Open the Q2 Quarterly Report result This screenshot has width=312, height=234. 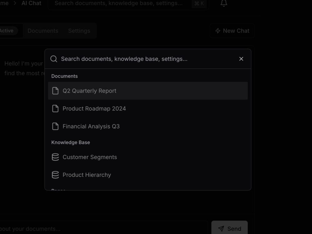click(148, 91)
